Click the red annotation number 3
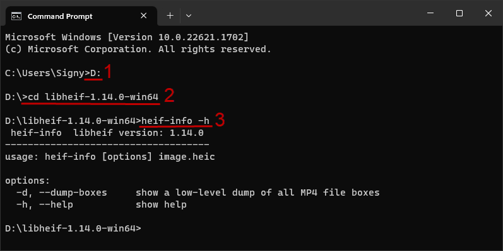This screenshot has width=503, height=251. pyautogui.click(x=220, y=120)
